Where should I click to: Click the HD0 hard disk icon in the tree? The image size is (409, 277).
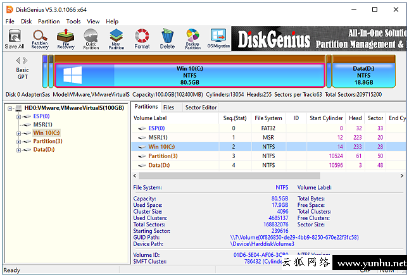tap(19, 108)
